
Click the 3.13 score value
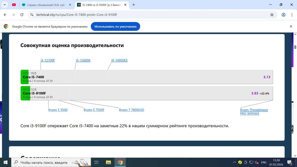tap(267, 77)
